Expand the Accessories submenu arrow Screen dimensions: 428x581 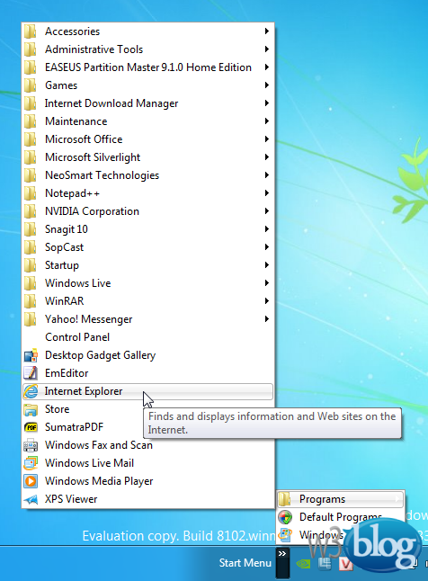[x=267, y=31]
